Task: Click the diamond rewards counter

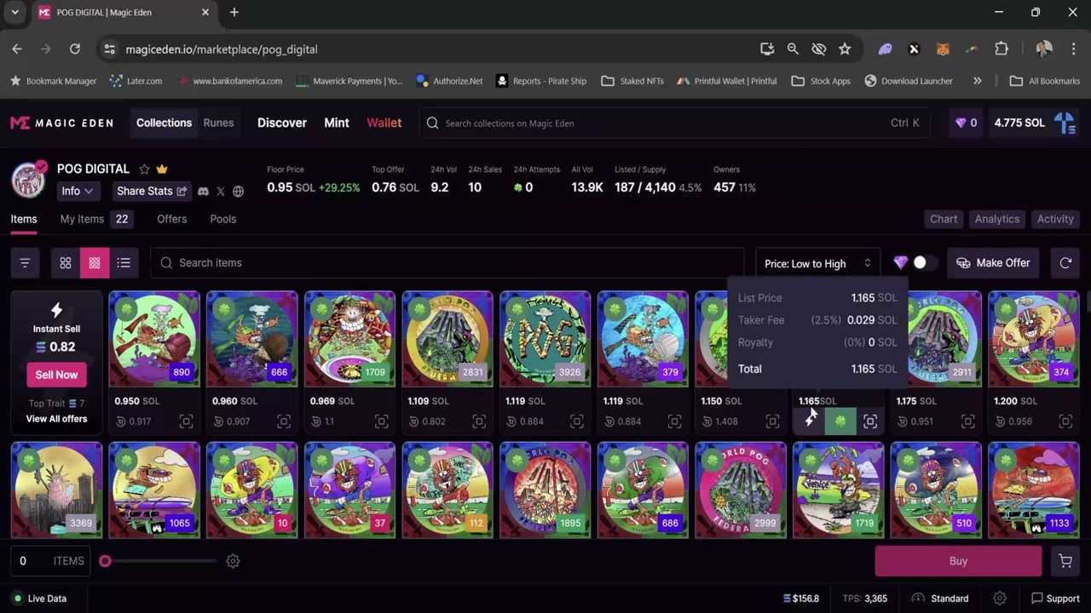Action: 966,123
